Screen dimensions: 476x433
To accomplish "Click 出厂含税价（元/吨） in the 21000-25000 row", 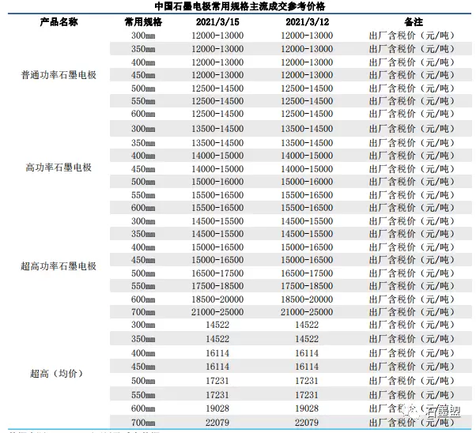I will 412,312.
